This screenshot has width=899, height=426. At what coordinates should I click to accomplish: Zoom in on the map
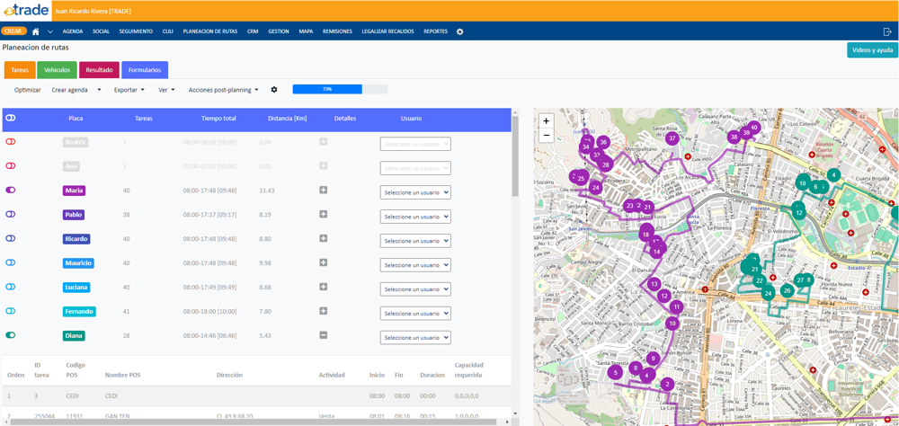tap(546, 121)
